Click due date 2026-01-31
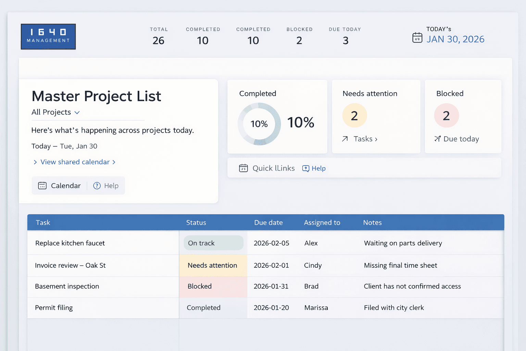Viewport: 526px width, 351px height. pos(271,286)
